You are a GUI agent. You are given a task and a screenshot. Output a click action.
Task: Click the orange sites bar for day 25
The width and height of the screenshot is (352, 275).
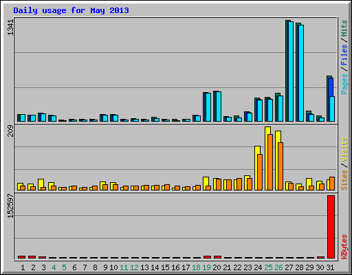270,162
